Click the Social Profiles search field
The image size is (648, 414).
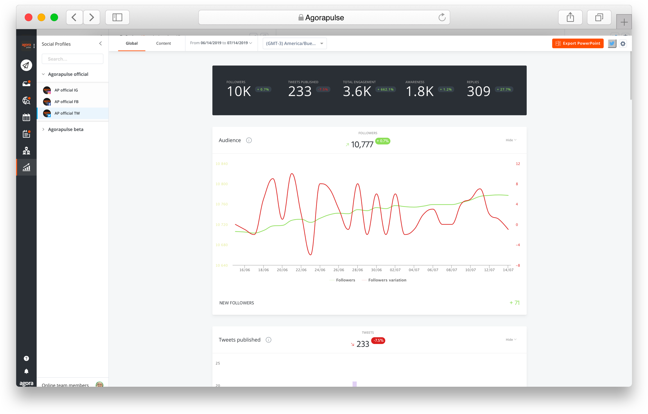[72, 59]
